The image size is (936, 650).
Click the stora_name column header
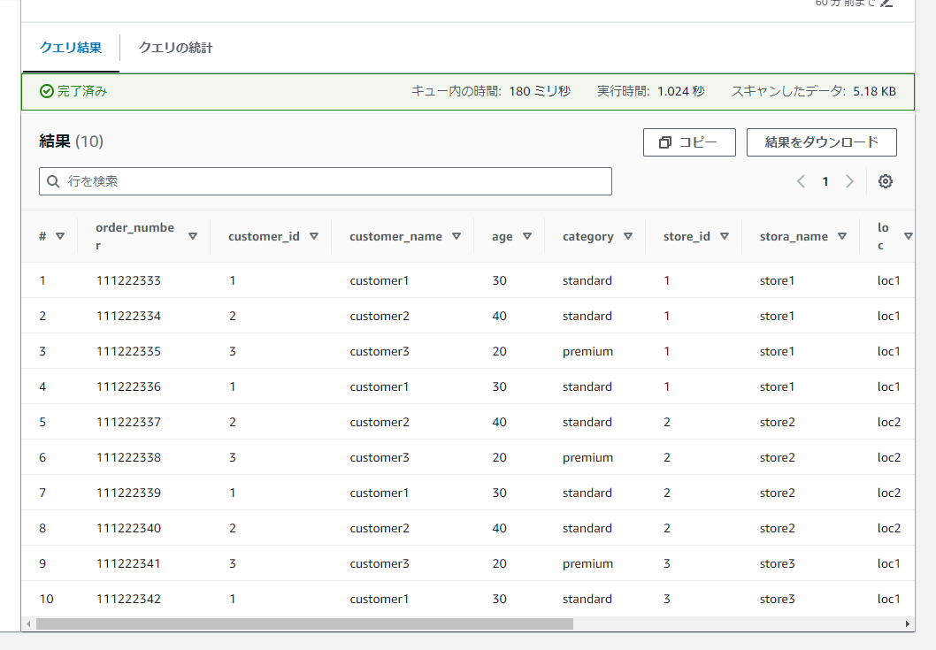coord(794,236)
